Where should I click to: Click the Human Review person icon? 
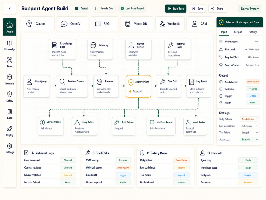[x=131, y=45]
